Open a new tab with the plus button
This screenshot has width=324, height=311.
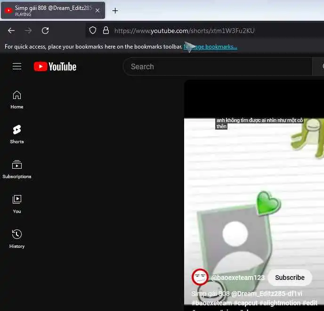click(115, 10)
